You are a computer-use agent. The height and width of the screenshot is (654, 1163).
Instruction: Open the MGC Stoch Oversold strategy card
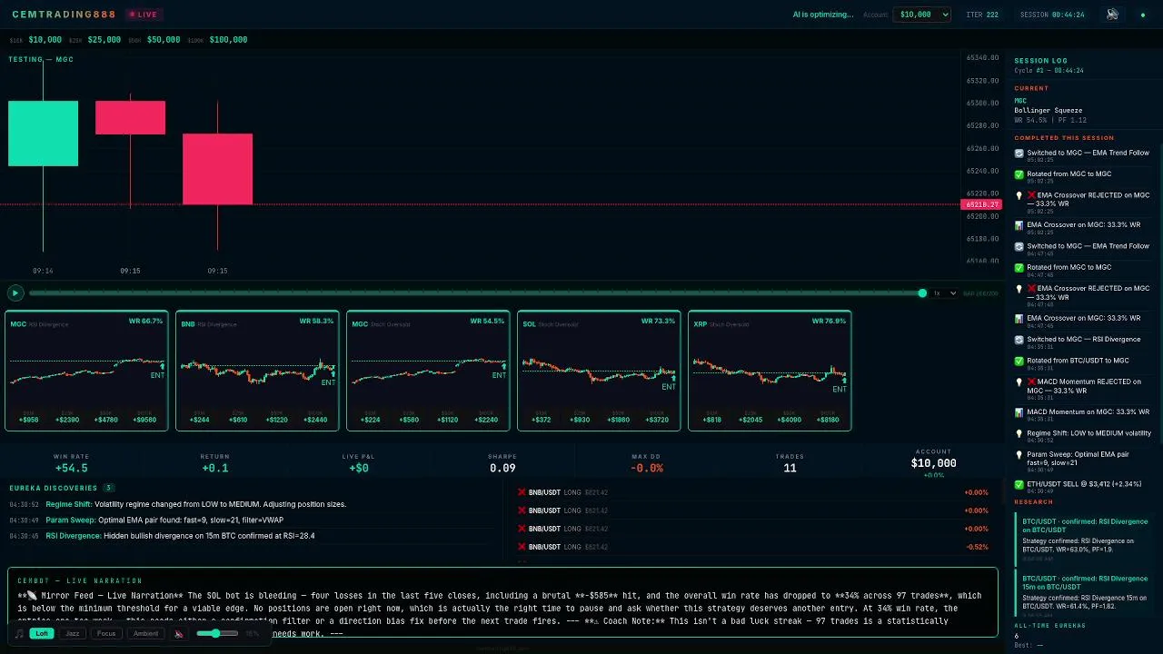click(x=428, y=371)
